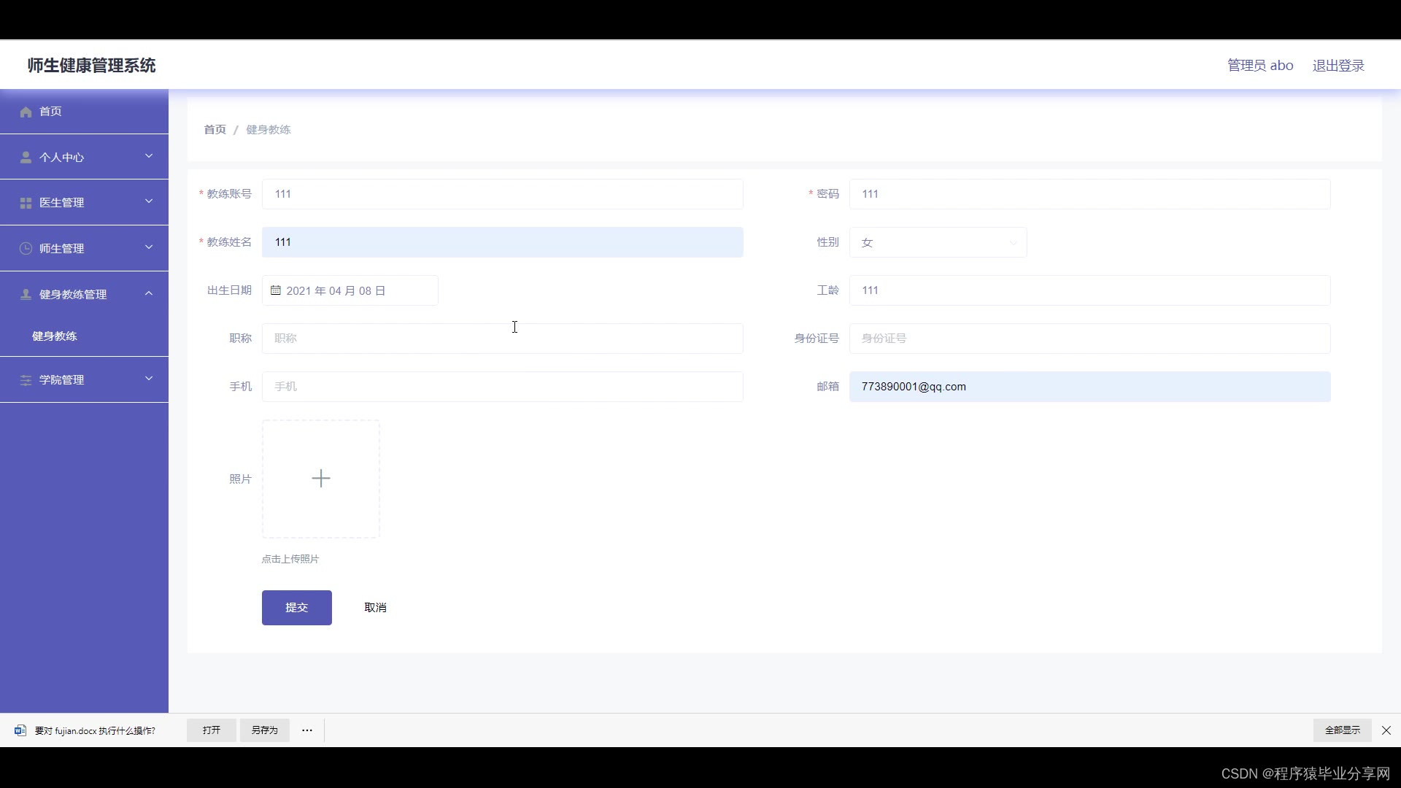Click the Word file icon in download bar

tap(20, 730)
